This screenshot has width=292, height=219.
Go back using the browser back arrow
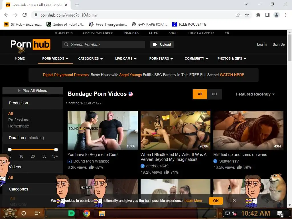click(6, 15)
